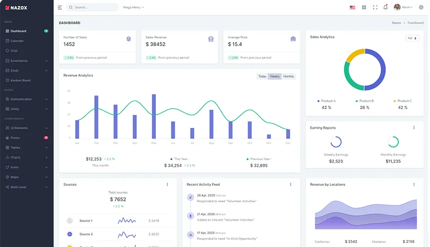
Task: Expand the Mega Menu dropdown
Action: [x=133, y=8]
